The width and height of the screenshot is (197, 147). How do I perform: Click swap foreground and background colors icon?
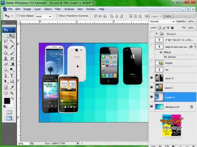[13, 98]
